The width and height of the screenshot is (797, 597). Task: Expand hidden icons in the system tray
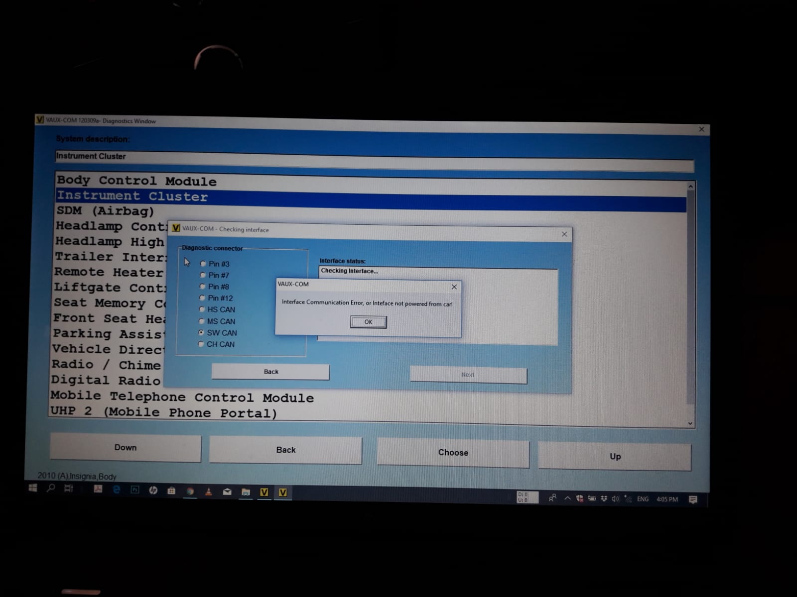point(567,498)
